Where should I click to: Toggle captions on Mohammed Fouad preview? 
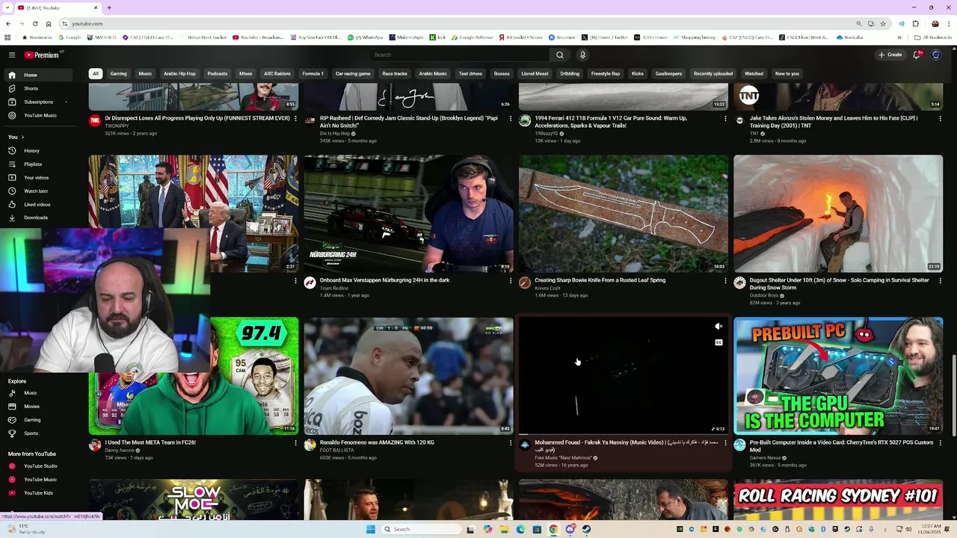click(718, 342)
